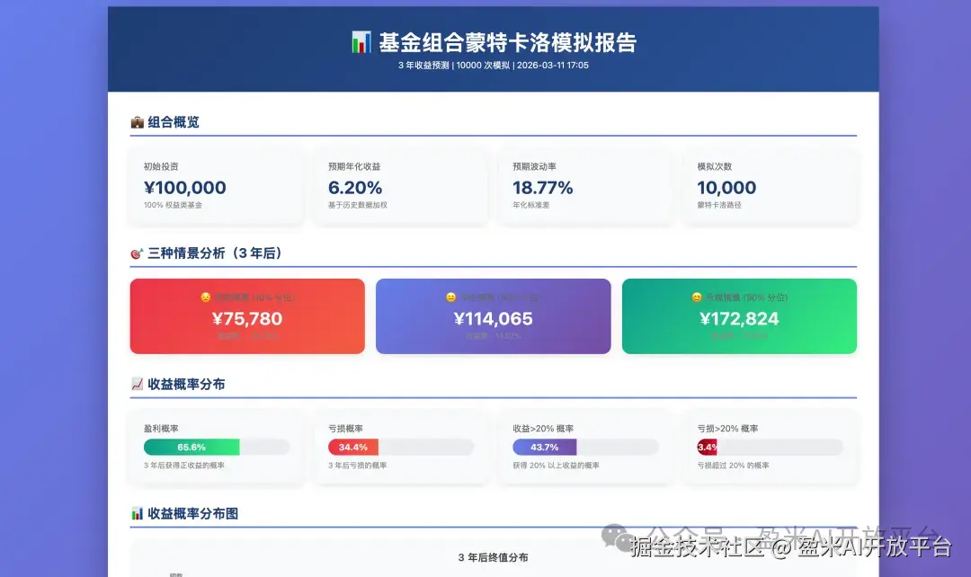Select the briefcase icon beside 组合概览
This screenshot has width=971, height=577.
pyautogui.click(x=137, y=120)
